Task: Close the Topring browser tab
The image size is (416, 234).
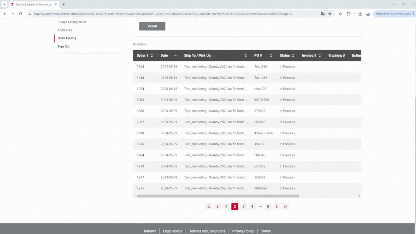Action: (x=56, y=4)
